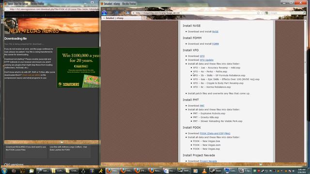
Task: Bookmark this page with the star icon
Action: pos(258,13)
